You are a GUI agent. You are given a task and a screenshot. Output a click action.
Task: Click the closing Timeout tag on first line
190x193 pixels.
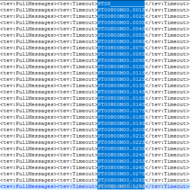click(167, 4)
